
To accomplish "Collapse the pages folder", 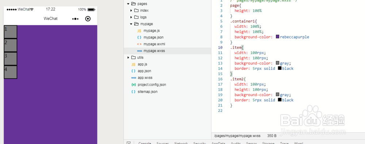I will point(128,4).
